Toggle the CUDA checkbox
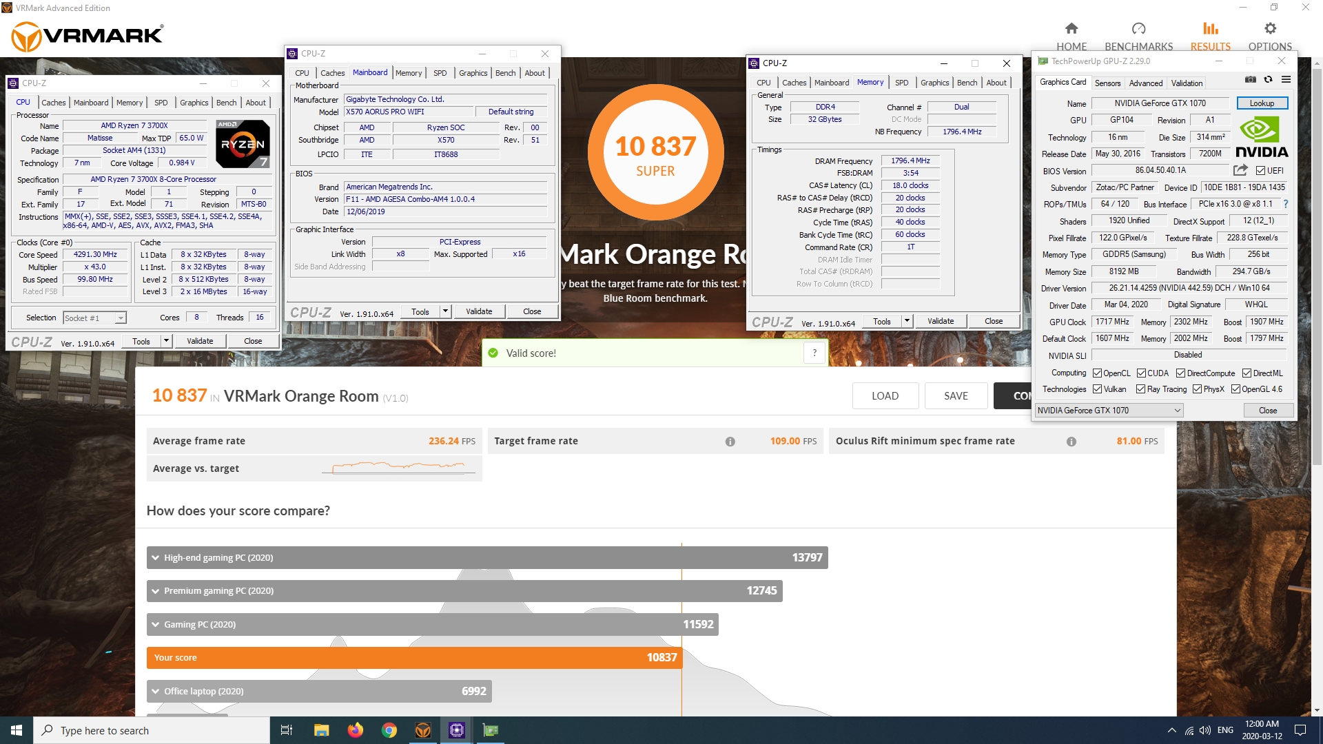Screen dimensions: 1323x744 (x=1141, y=373)
